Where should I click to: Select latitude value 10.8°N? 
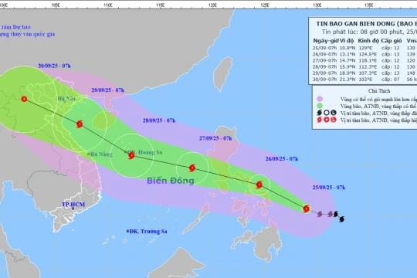(x=347, y=48)
